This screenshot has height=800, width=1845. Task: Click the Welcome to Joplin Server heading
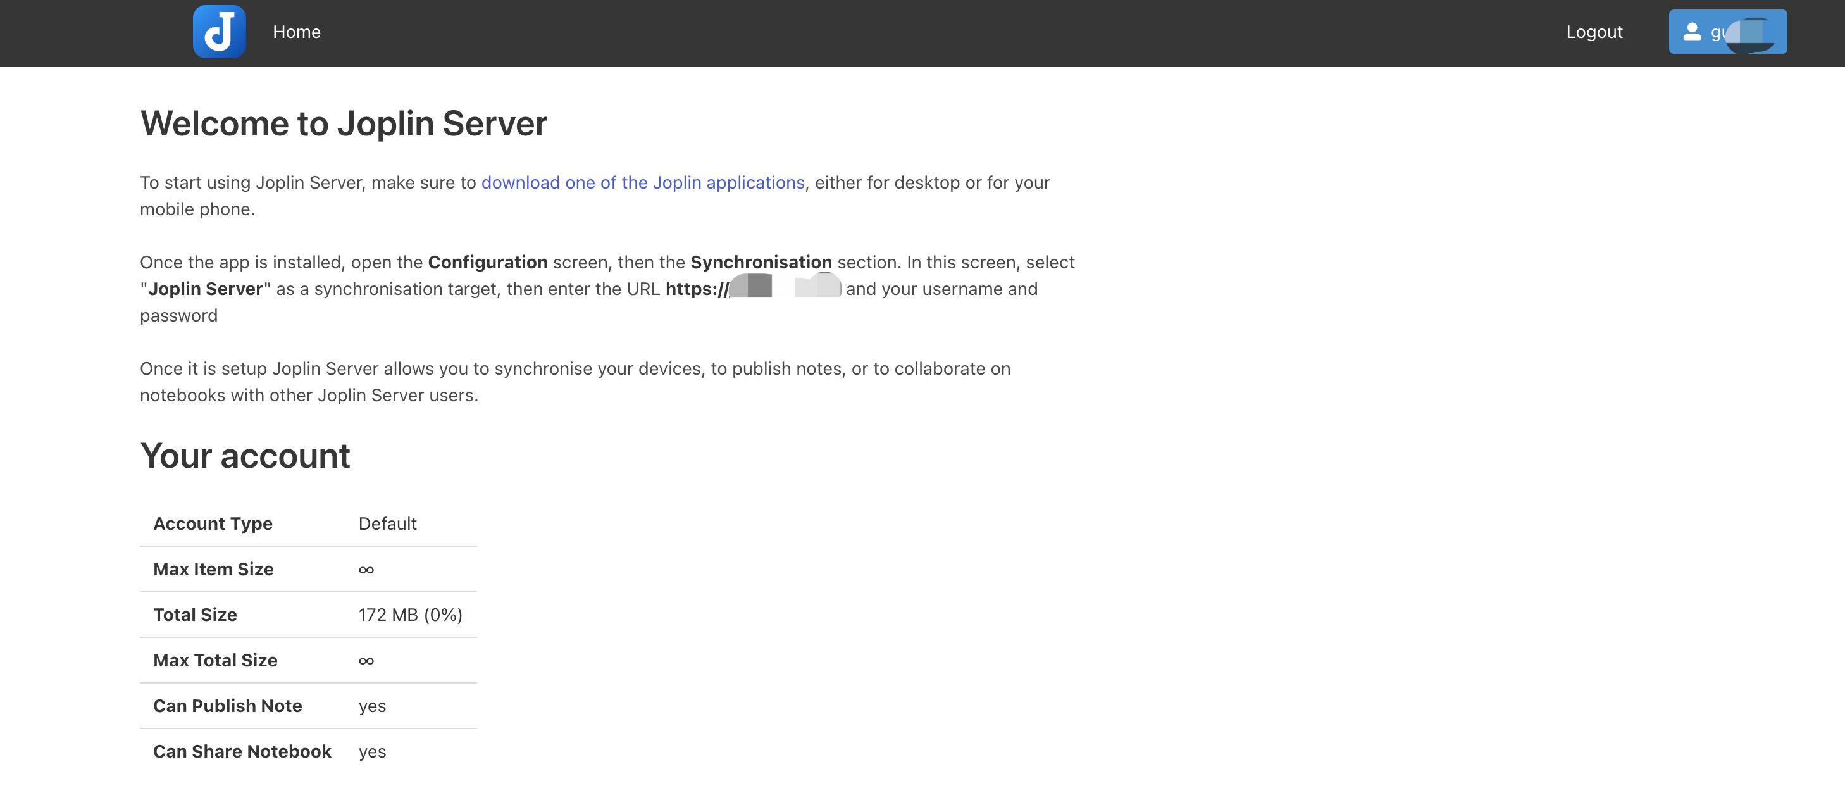343,123
